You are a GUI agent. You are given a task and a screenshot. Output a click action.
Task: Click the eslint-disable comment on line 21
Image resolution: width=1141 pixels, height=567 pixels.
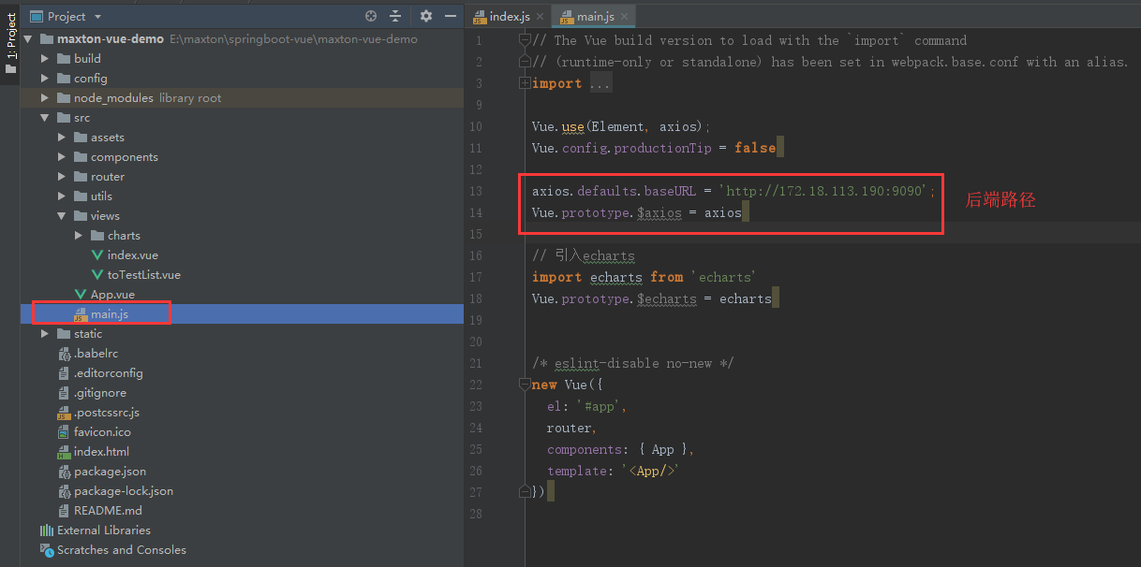[x=633, y=363]
